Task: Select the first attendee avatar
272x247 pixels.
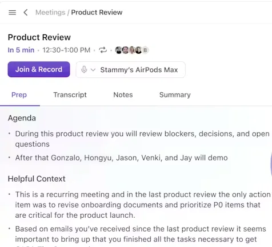Action: (118, 50)
